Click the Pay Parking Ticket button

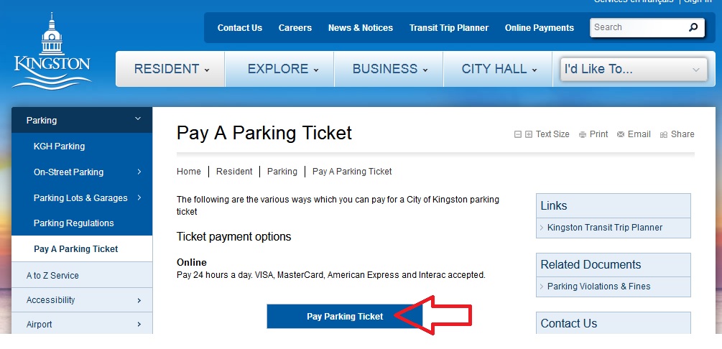(x=345, y=316)
